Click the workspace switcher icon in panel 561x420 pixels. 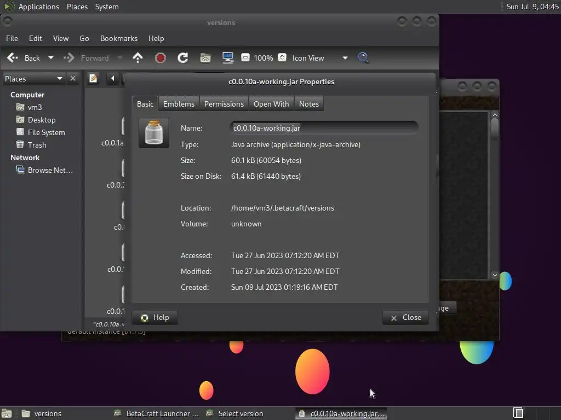tap(518, 413)
